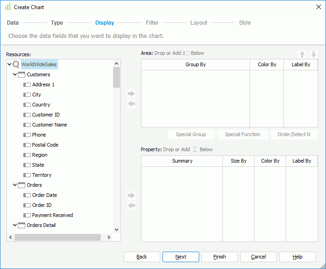Screen dimensions: 326x269
Task: Click the Resources scroll left arrow
Action: [x=11, y=237]
